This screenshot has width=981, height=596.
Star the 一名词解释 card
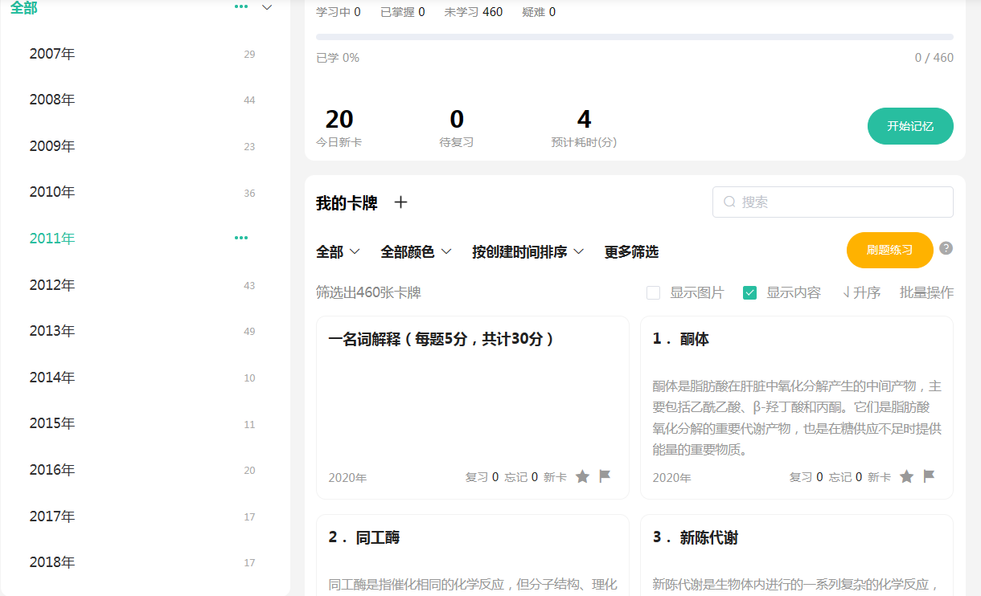point(582,476)
